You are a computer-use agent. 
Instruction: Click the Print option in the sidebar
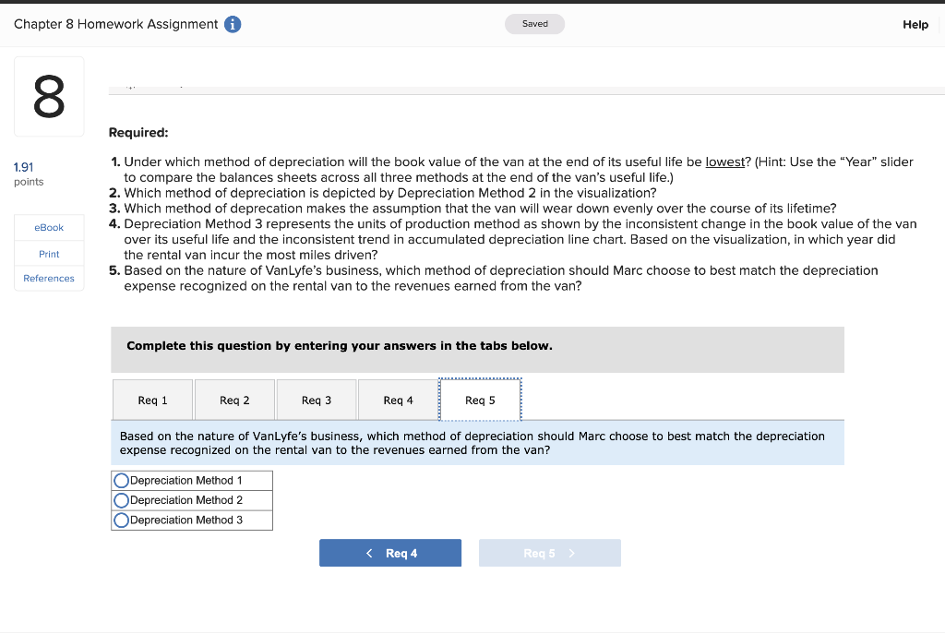click(48, 253)
